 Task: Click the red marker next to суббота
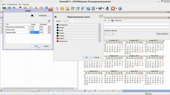pos(57,39)
